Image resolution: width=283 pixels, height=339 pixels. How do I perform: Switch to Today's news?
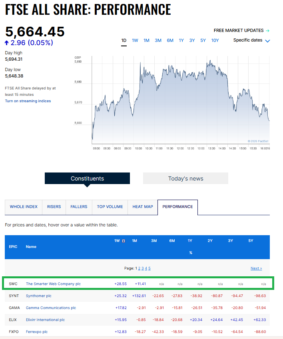click(x=185, y=178)
